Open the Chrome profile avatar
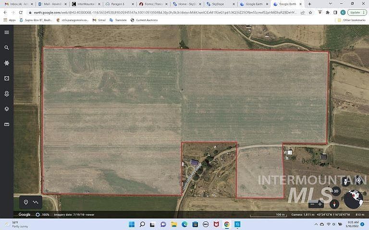The width and height of the screenshot is (369, 230). pyautogui.click(x=343, y=12)
